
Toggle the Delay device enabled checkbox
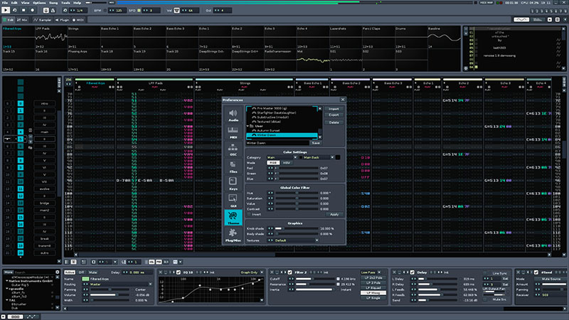coord(412,272)
